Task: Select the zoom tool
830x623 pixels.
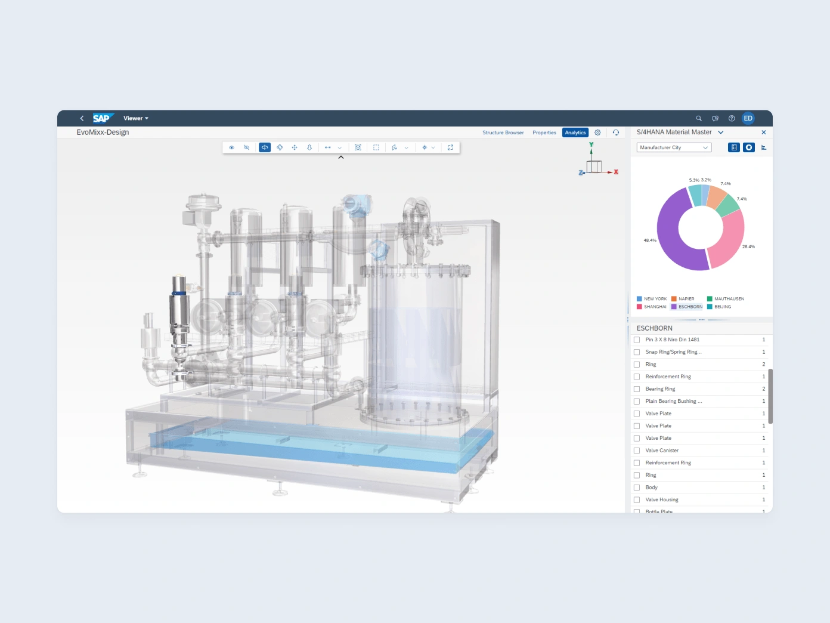Action: (309, 147)
